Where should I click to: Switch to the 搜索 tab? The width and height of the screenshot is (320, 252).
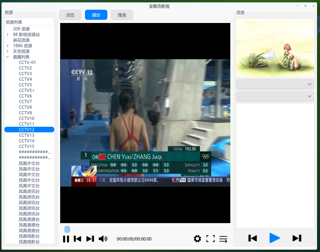(122, 15)
